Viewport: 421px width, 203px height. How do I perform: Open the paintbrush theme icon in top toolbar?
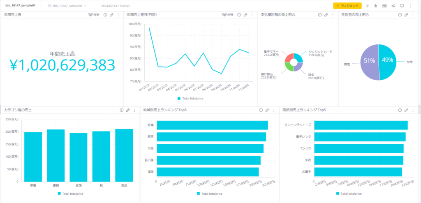pos(376,6)
